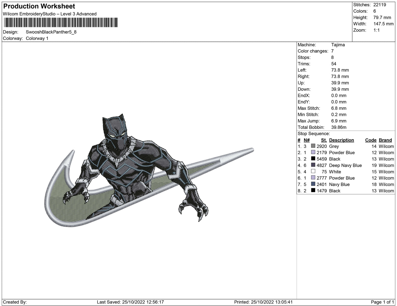Image resolution: width=397 pixels, height=306 pixels.
Task: Click the Right value 73.8 mm
Action: click(x=340, y=76)
